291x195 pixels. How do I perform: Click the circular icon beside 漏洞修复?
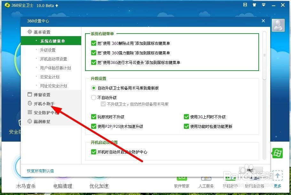coord(30,121)
